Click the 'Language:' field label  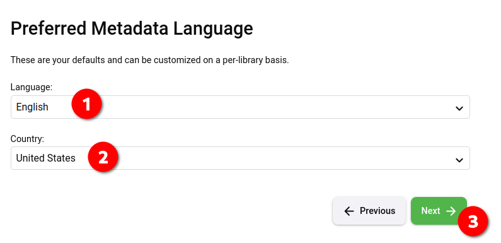coord(32,87)
